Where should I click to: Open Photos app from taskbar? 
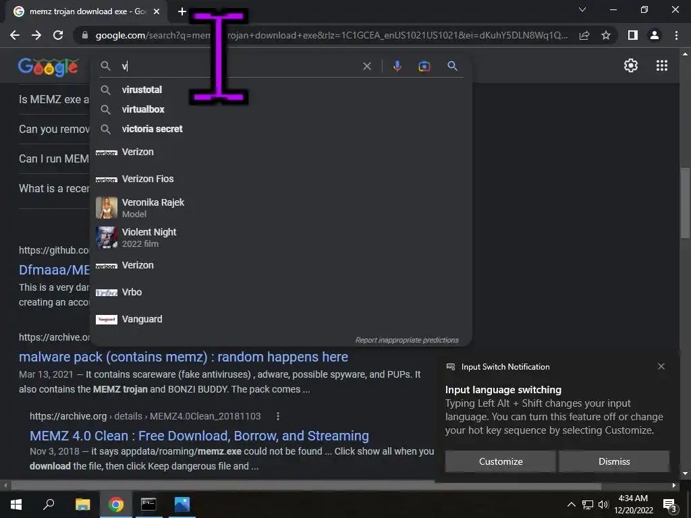[182, 505]
